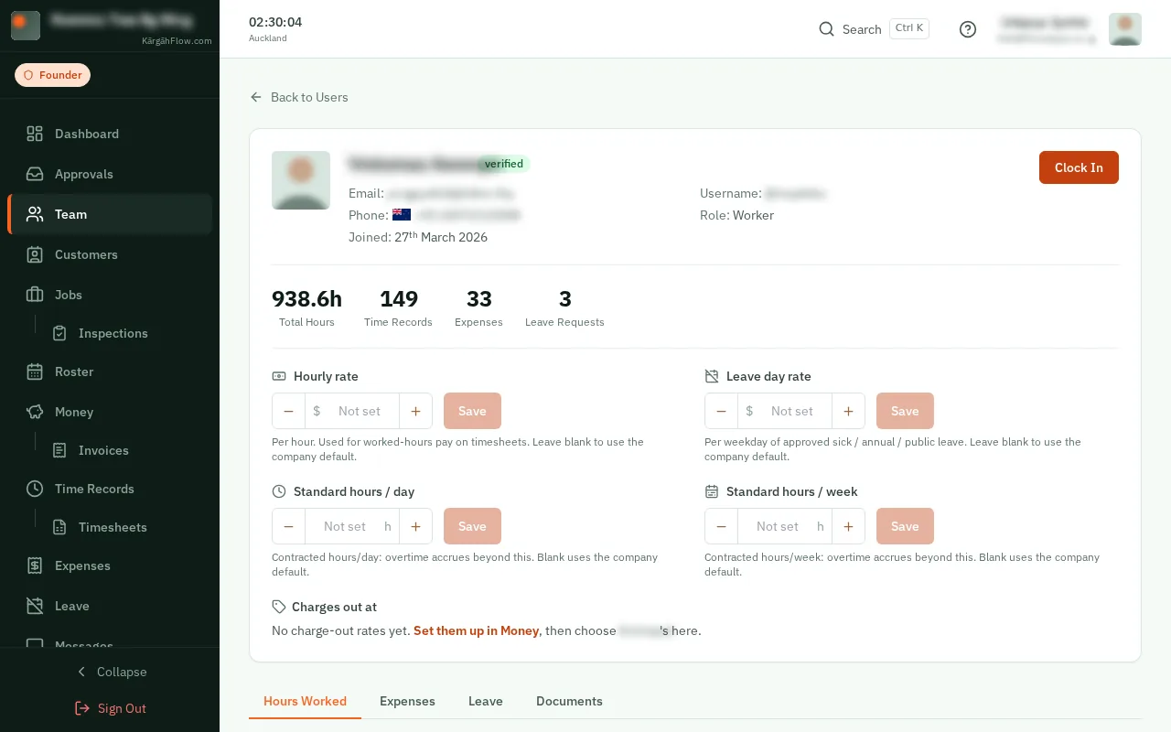Open the help question mark icon
Screen dimensions: 1171x732
pos(968,29)
